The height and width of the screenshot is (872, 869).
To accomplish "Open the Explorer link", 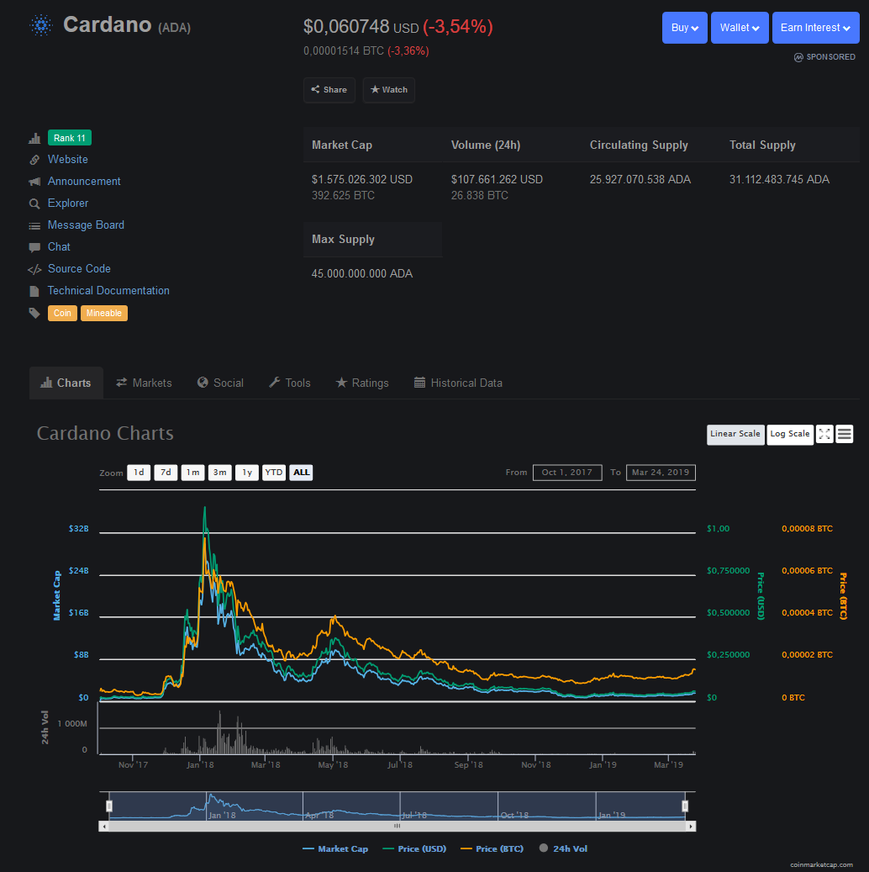I will click(68, 203).
